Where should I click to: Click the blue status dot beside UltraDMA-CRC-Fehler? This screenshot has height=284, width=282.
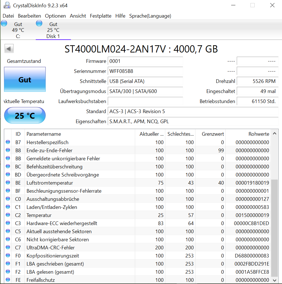click(x=8, y=247)
